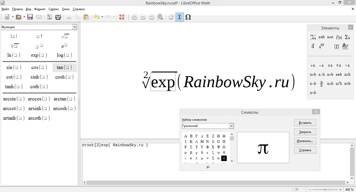Select brackets category (a/b) in Элементы
The height and width of the screenshot is (192, 356).
tap(336, 46)
